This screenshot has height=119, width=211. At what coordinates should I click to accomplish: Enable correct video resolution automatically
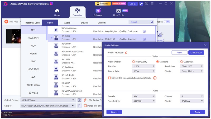(x=109, y=78)
